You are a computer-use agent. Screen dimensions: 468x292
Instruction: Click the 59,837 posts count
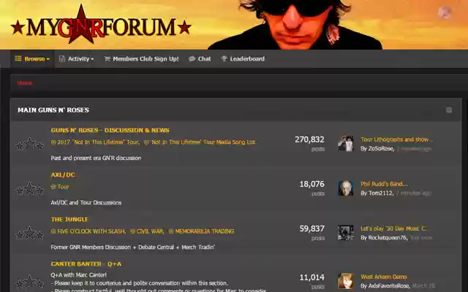pyautogui.click(x=312, y=228)
